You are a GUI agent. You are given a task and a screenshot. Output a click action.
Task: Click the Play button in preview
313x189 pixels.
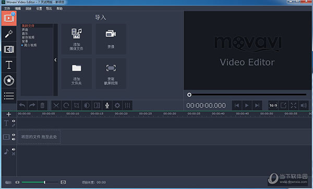coord(247,105)
